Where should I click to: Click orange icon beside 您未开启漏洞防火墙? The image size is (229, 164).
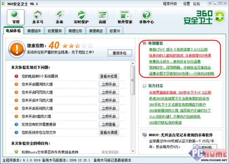click(16, 84)
